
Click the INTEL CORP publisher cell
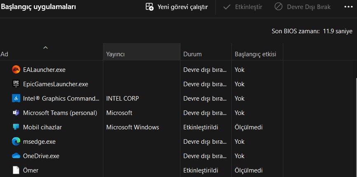(x=122, y=99)
